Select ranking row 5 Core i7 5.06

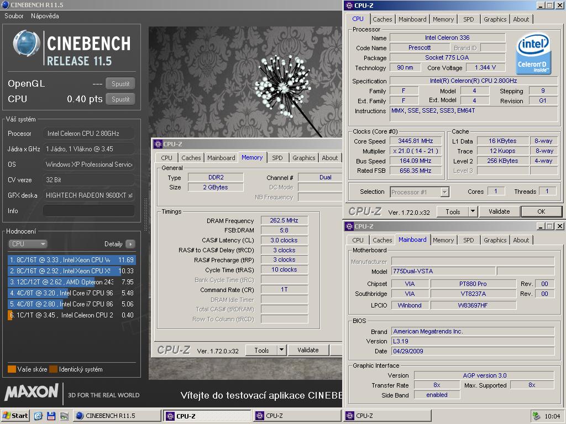click(71, 304)
